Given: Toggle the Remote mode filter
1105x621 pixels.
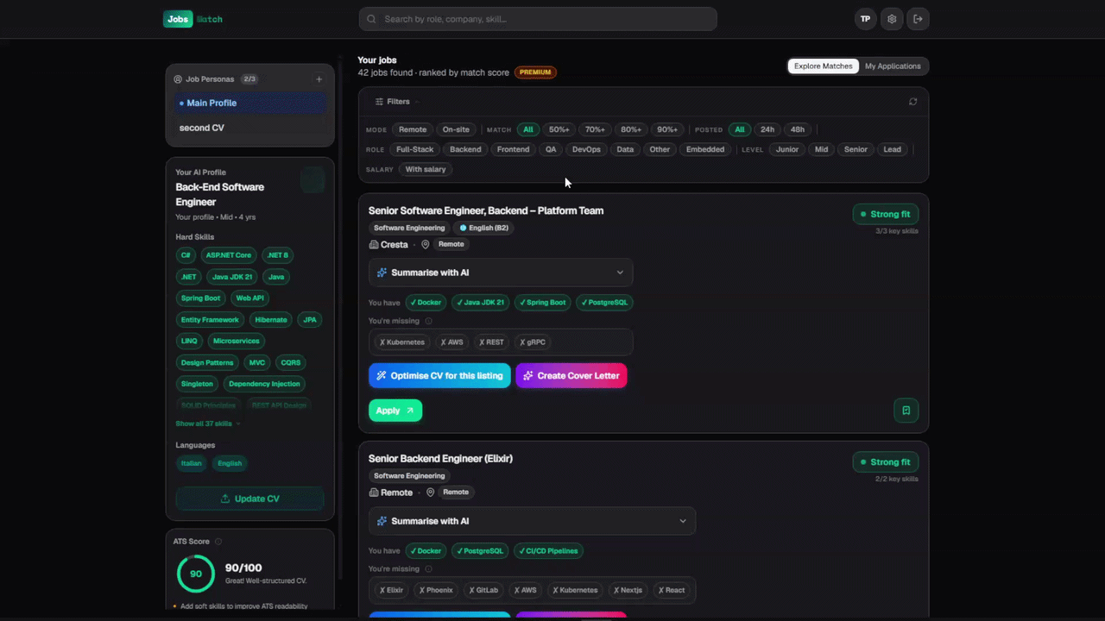Looking at the screenshot, I should (413, 129).
